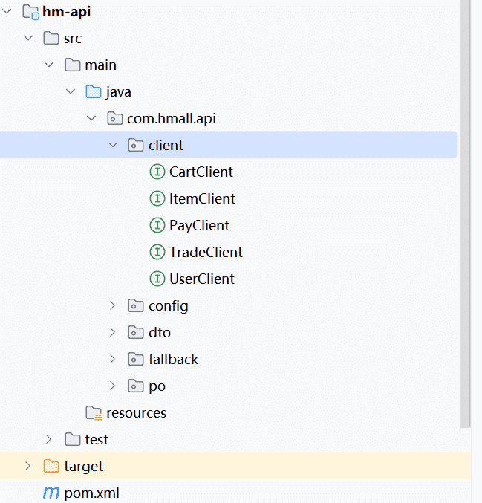The width and height of the screenshot is (482, 503).
Task: Select the po package
Action: click(x=157, y=386)
